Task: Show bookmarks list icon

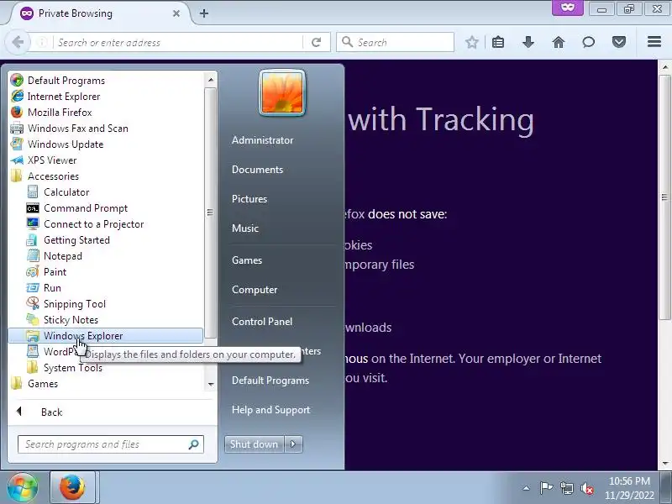Action: [x=498, y=42]
